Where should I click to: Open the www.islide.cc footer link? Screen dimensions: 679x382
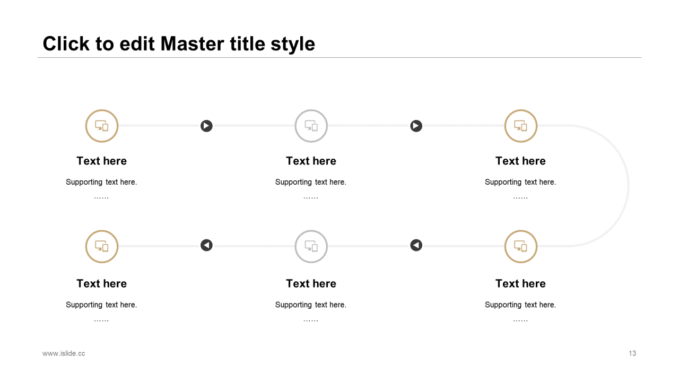pos(64,353)
